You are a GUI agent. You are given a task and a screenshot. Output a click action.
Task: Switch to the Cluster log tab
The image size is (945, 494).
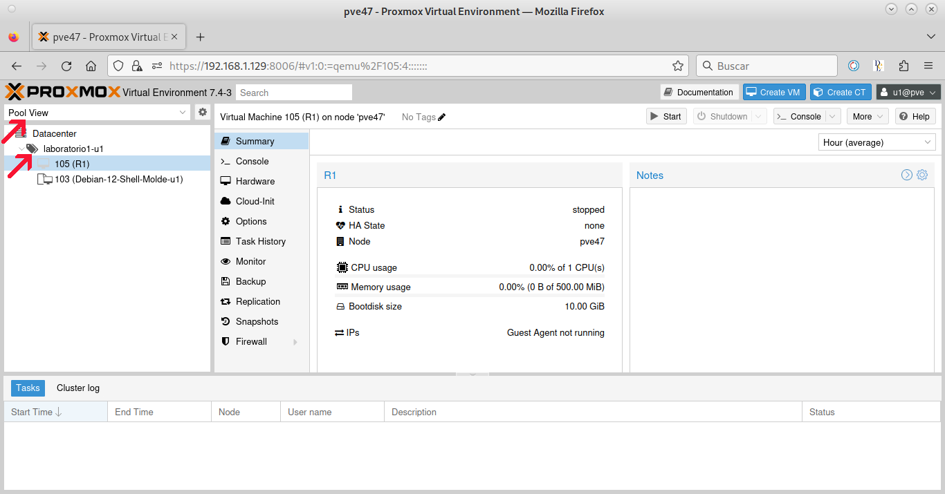78,388
